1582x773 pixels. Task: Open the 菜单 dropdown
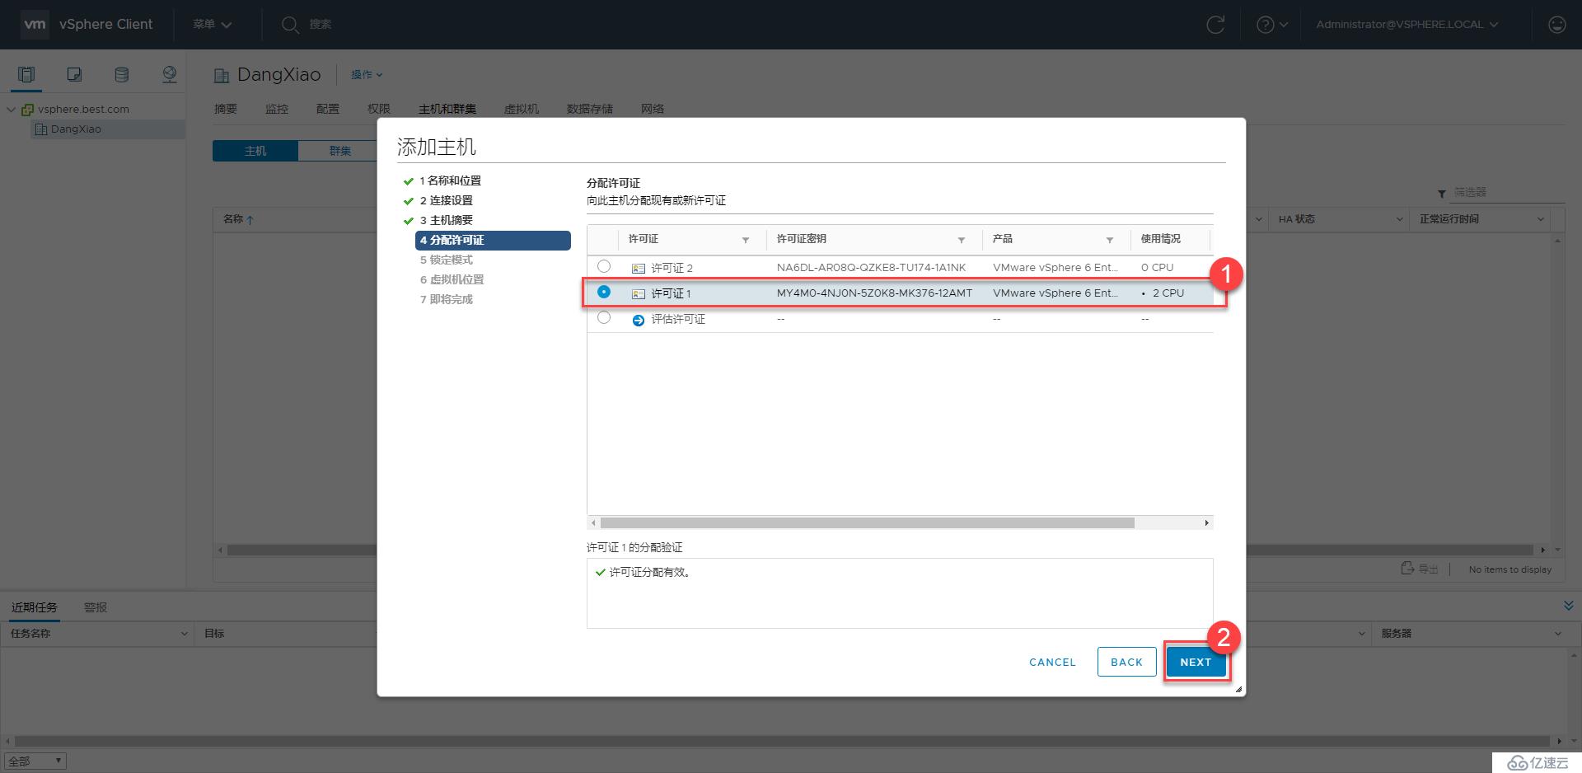[x=213, y=25]
